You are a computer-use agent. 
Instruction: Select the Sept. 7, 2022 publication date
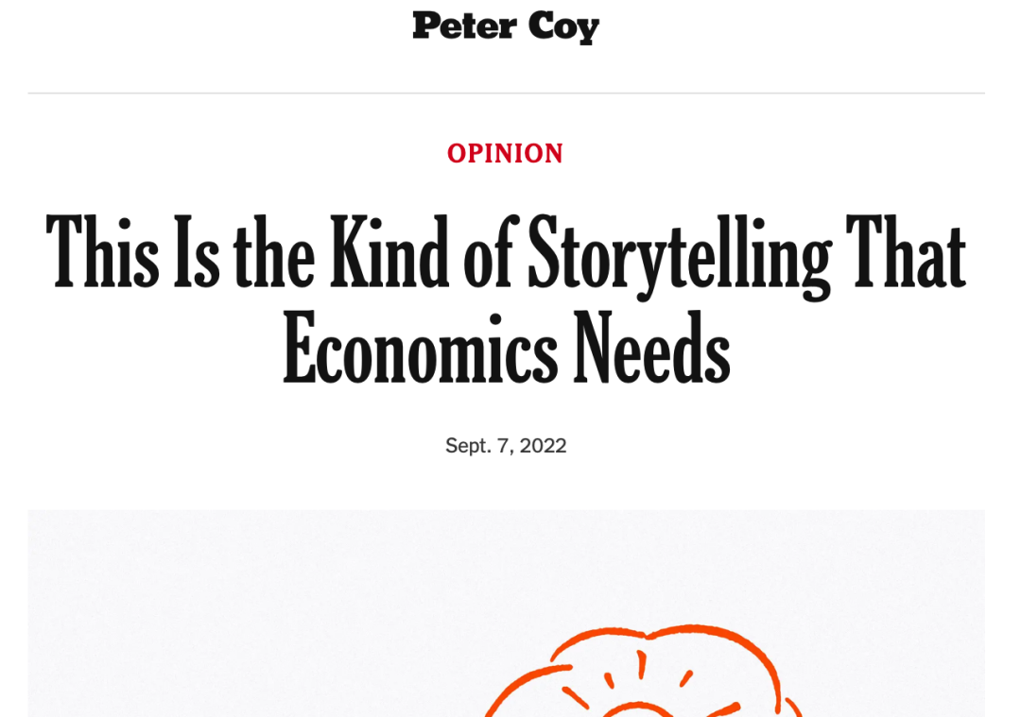[506, 446]
